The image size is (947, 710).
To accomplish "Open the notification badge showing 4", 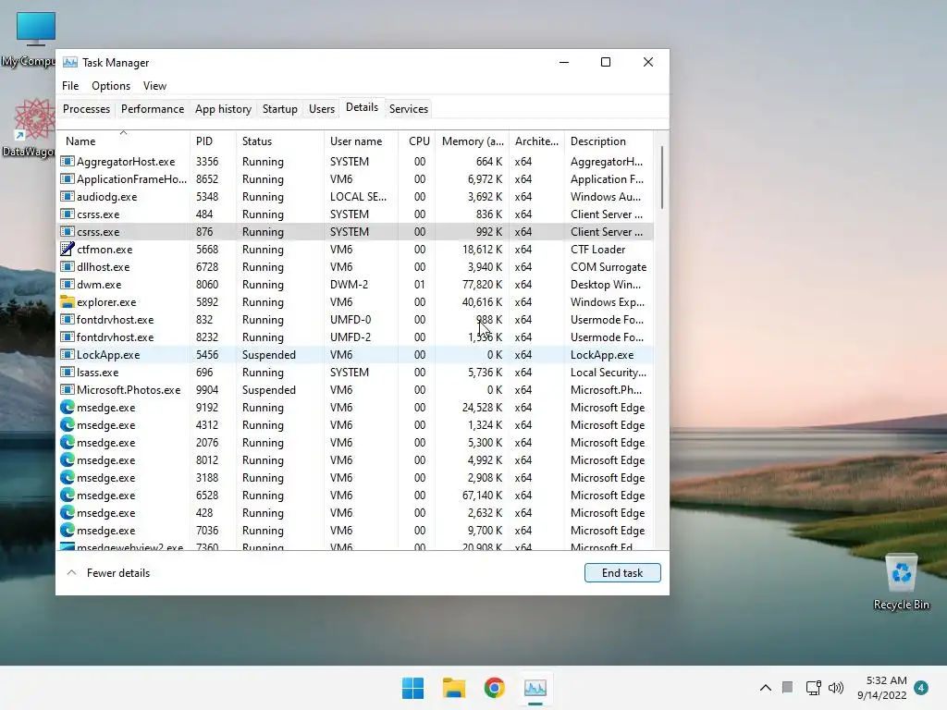I will 921,688.
